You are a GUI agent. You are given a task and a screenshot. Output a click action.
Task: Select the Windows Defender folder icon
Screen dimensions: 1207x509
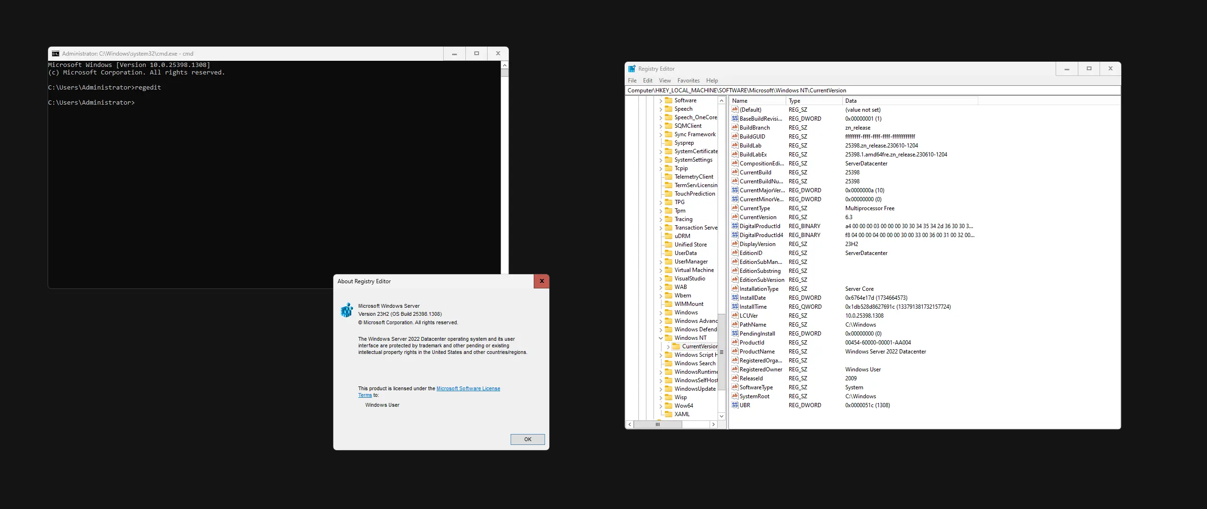(x=669, y=329)
